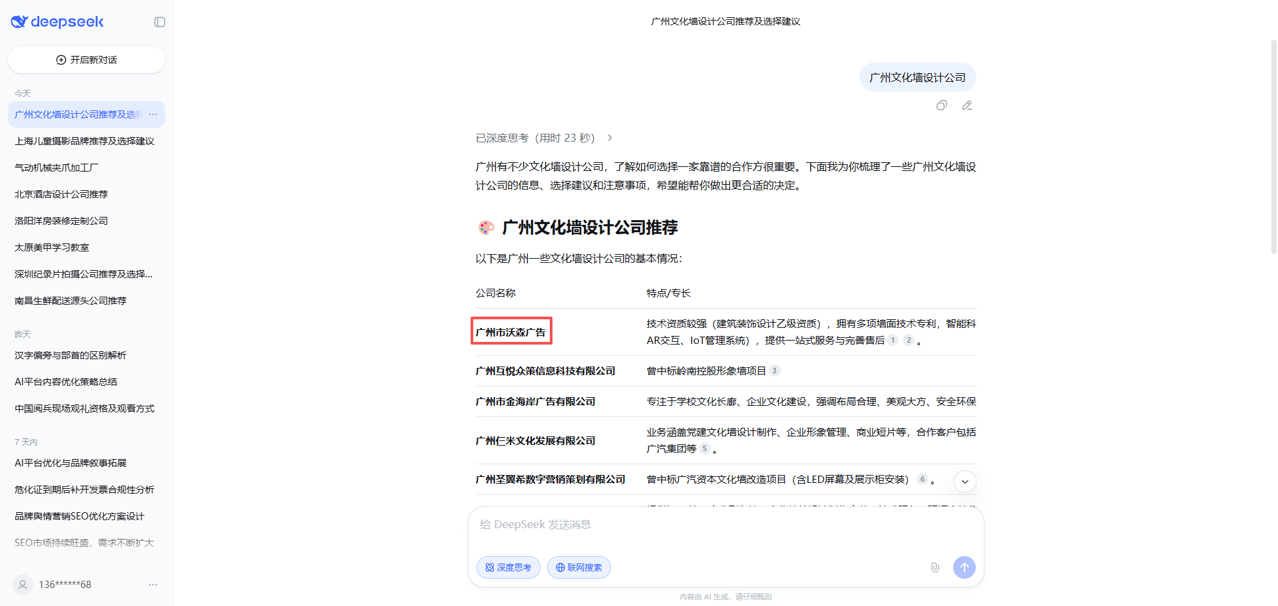The height and width of the screenshot is (606, 1278).
Task: Open options for the active Guangzhou conversation
Action: [x=153, y=114]
